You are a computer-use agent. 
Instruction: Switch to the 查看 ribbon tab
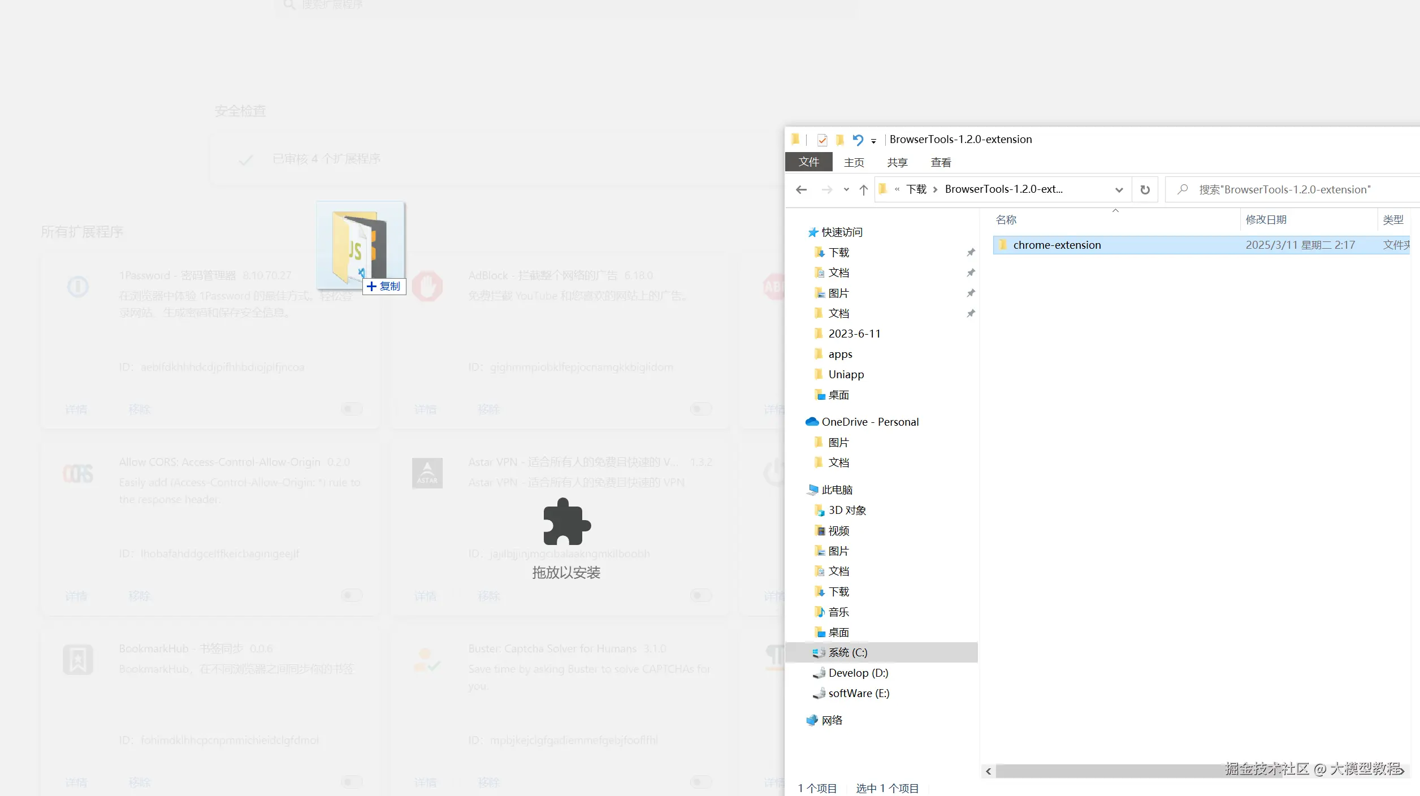pyautogui.click(x=941, y=162)
